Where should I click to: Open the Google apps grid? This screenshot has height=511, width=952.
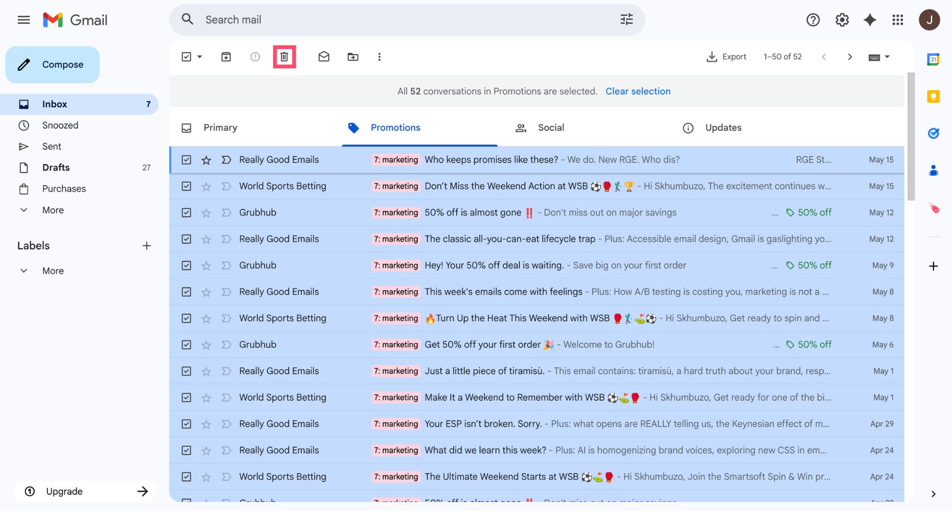tap(898, 20)
